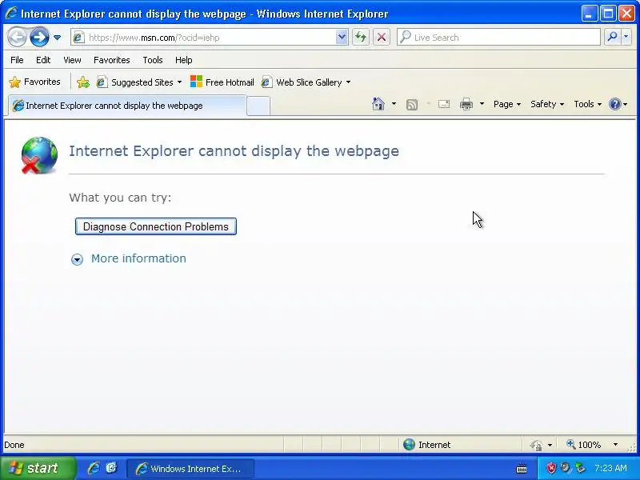
Task: Click the address bar URL field
Action: click(x=210, y=38)
